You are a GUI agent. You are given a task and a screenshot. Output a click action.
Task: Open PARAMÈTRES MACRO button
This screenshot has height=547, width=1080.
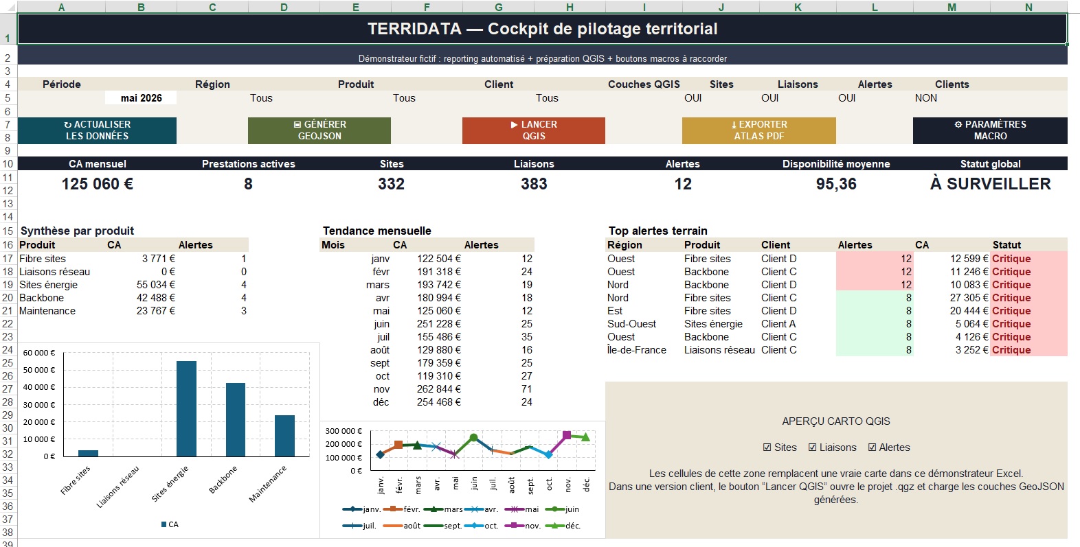point(990,130)
